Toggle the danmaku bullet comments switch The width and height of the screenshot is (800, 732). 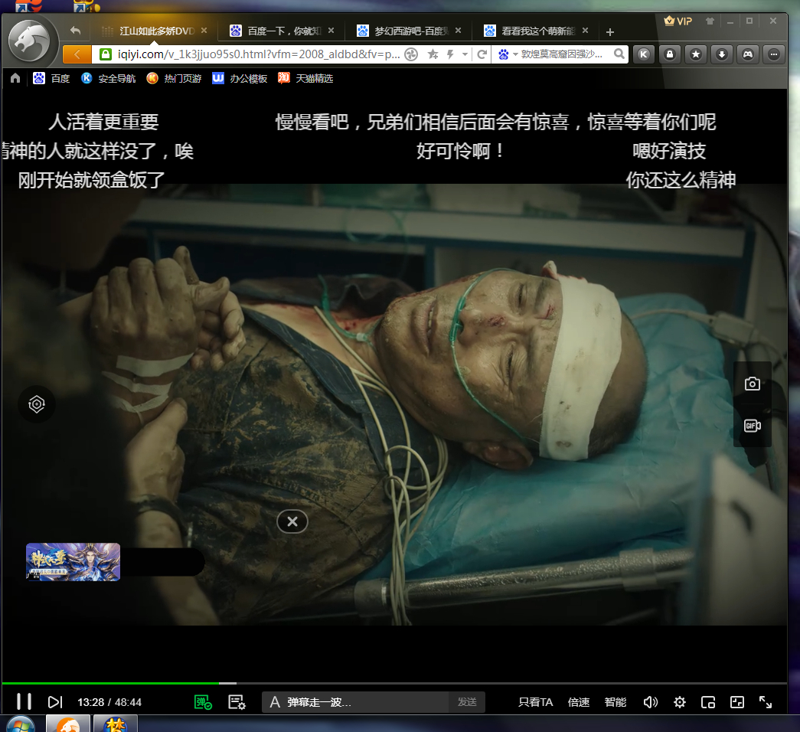[203, 702]
